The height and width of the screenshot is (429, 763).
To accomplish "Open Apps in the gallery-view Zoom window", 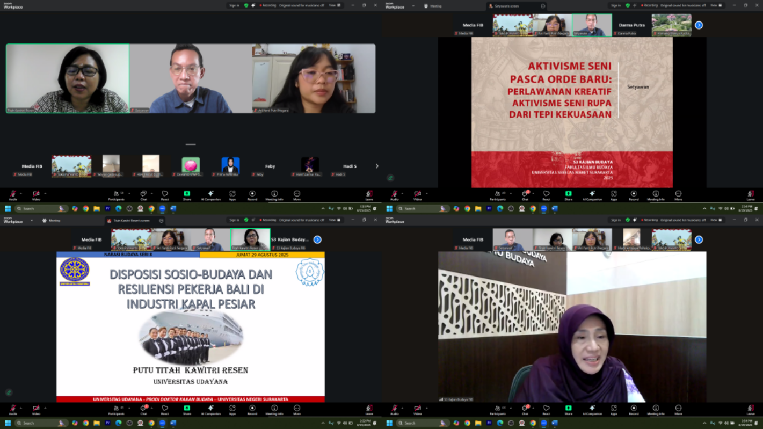I will 232,195.
